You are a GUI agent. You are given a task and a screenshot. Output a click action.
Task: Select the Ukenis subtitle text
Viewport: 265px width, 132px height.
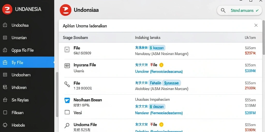pyautogui.click(x=79, y=71)
